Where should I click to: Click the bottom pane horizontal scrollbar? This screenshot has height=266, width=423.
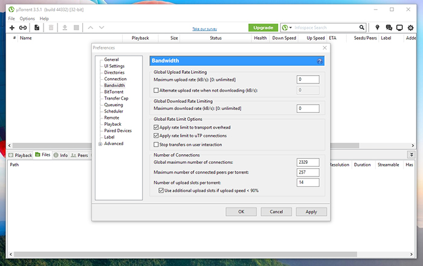211,254
